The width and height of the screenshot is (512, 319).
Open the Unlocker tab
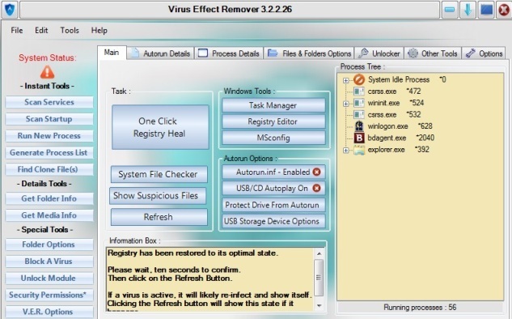click(x=379, y=53)
